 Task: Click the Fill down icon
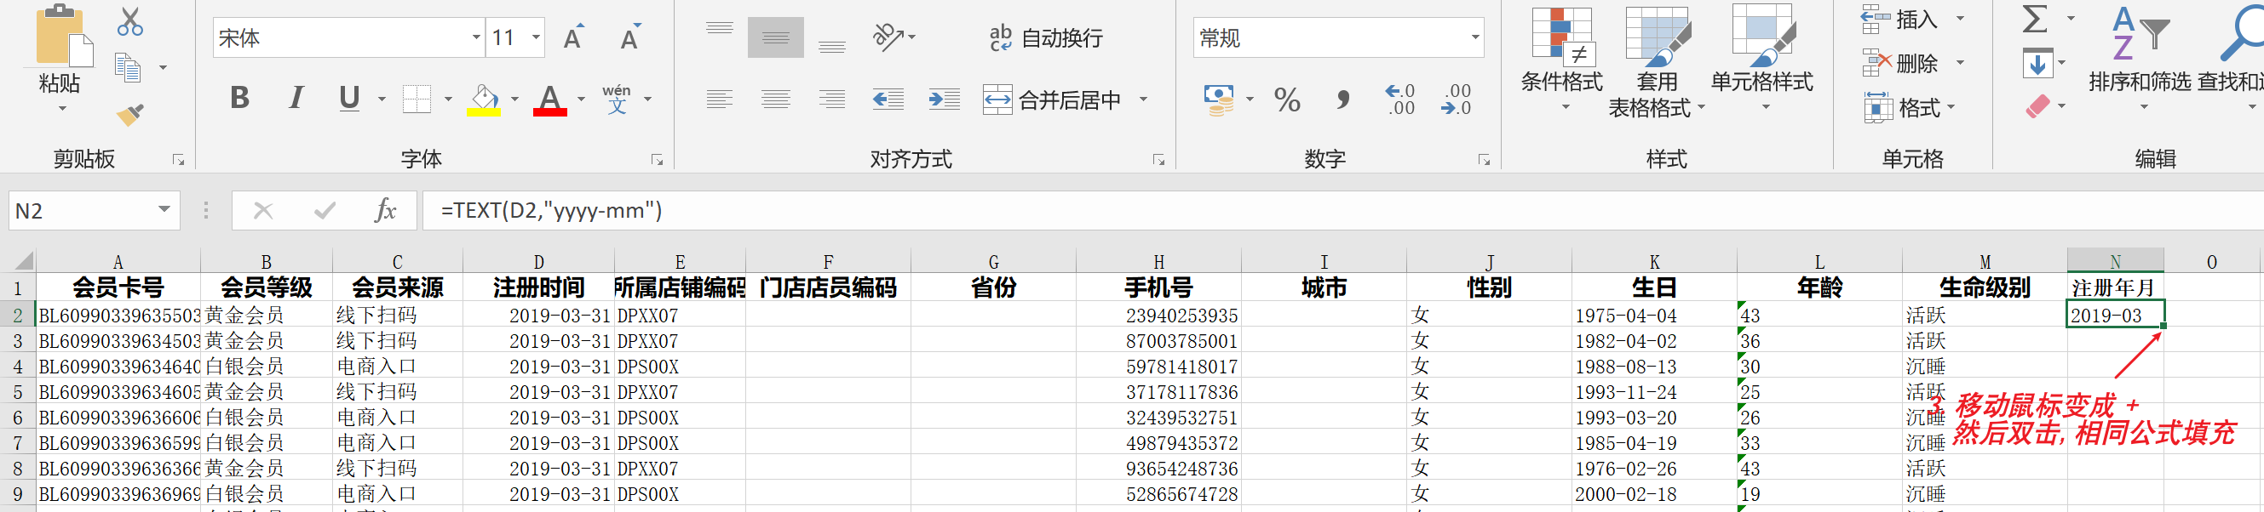(x=2037, y=63)
